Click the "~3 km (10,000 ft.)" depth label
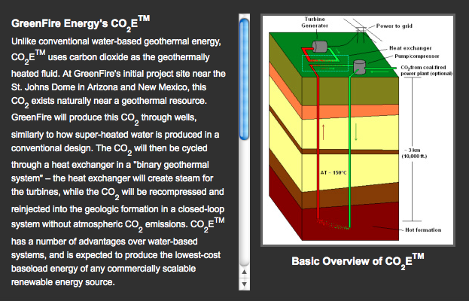 click(414, 153)
